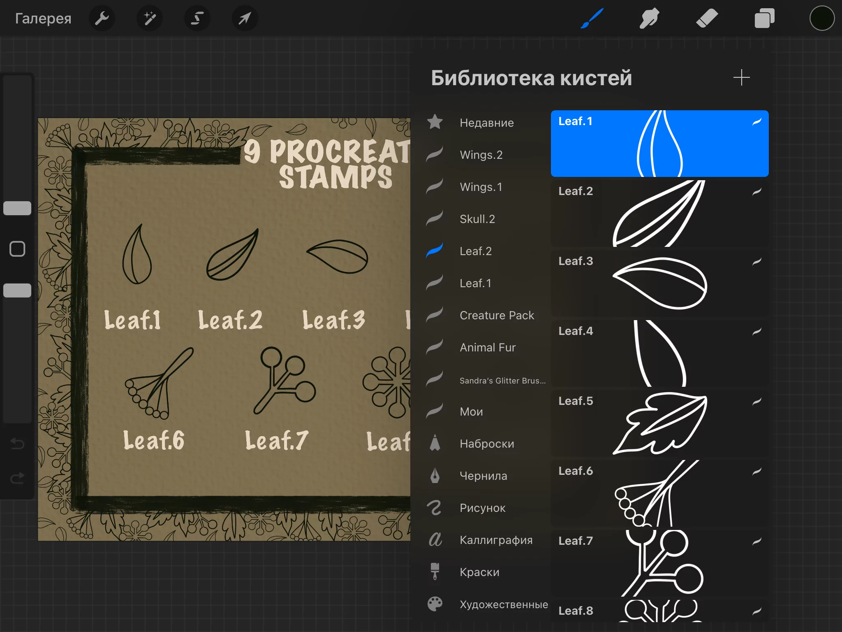The height and width of the screenshot is (632, 842).
Task: Choose the Leaf.5 brush
Action: click(x=659, y=423)
